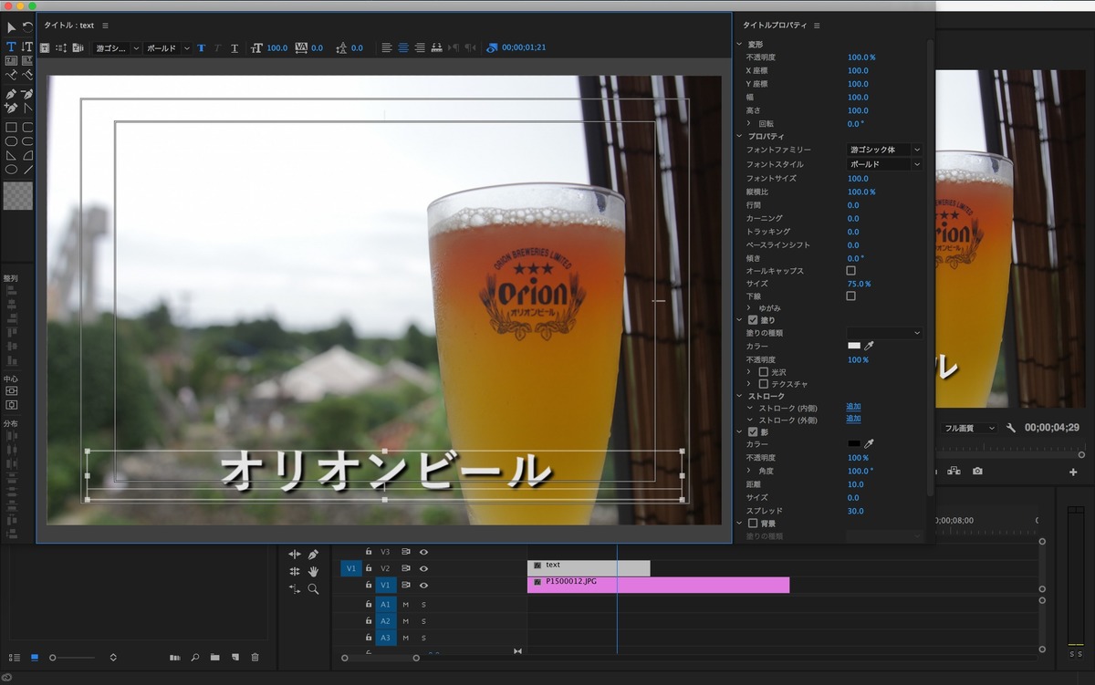Open the フル画質 playback resolution dropdown
1095x685 pixels.
point(970,428)
